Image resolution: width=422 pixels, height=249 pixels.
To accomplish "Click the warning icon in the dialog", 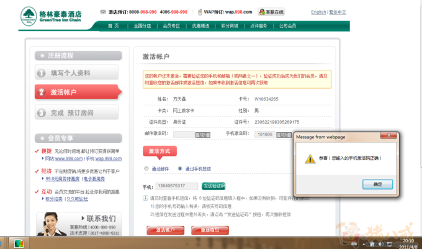I will [310, 159].
